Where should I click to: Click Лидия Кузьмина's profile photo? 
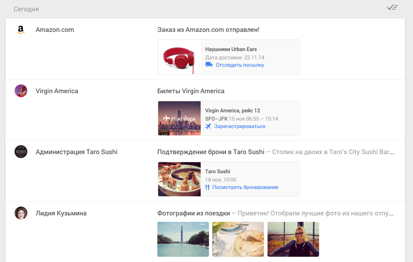21,213
